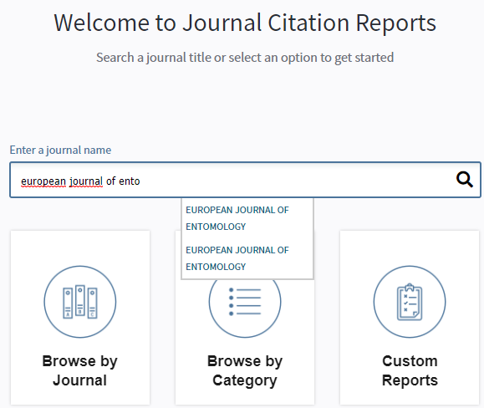
Task: Click the 'Search a journal title' subtitle text
Action: point(245,58)
